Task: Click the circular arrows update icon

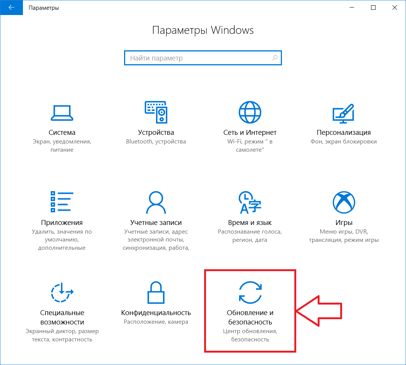Action: click(250, 292)
